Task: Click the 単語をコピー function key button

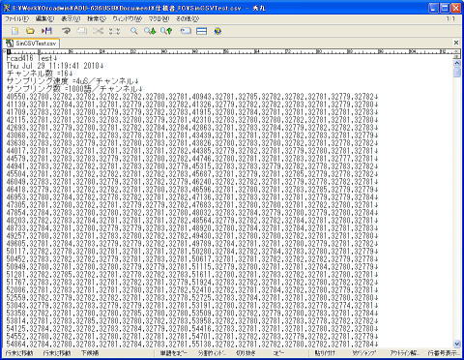Action: tap(173, 353)
